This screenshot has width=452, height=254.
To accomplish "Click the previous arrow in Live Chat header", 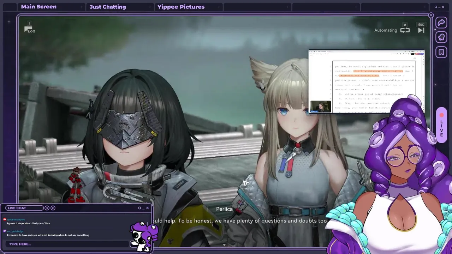I will tap(47, 208).
